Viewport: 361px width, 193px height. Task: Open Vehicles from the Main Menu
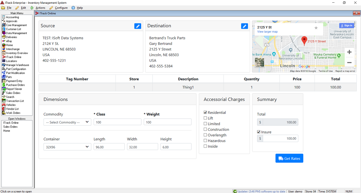click(x=11, y=105)
